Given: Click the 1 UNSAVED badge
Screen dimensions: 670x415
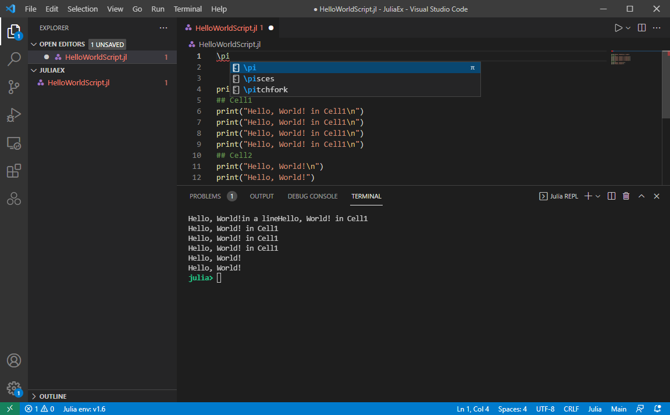Looking at the screenshot, I should point(107,44).
